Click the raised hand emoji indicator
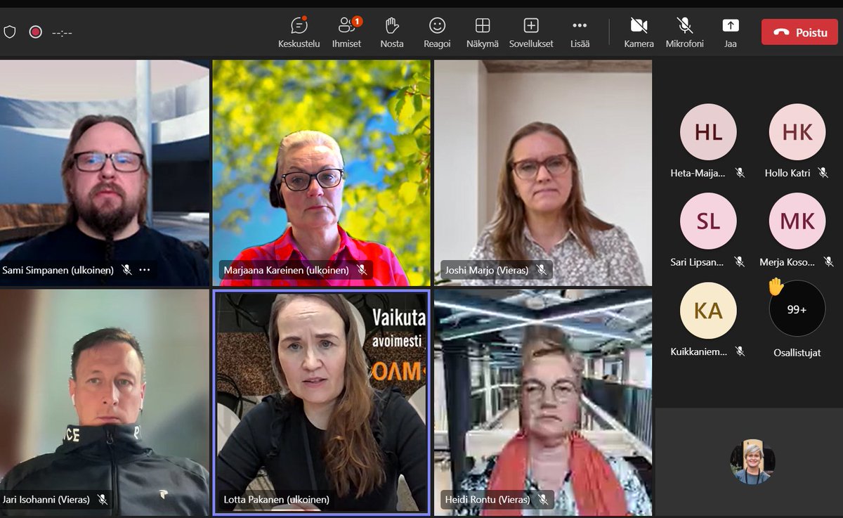Image resolution: width=843 pixels, height=518 pixels. [x=776, y=287]
